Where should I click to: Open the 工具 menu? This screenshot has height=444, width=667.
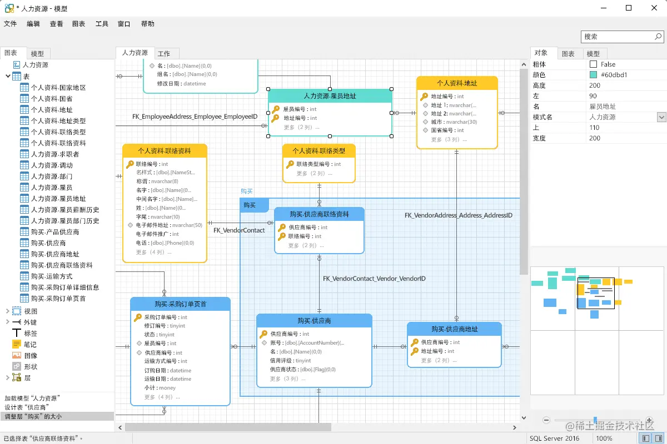[x=101, y=23]
